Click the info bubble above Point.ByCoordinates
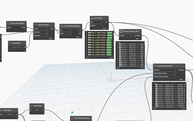 pos(72,112)
